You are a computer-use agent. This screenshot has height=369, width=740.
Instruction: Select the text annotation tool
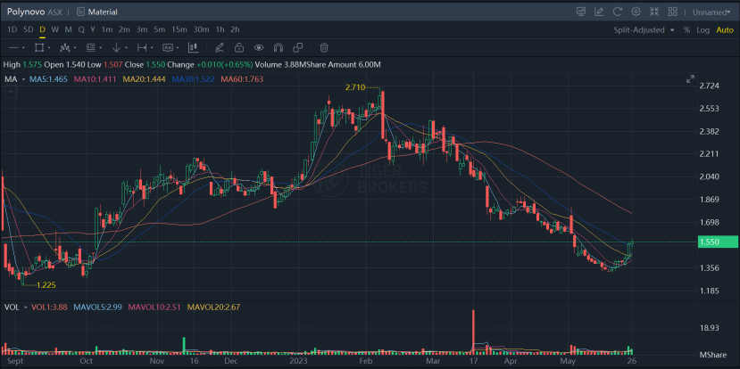(168, 47)
